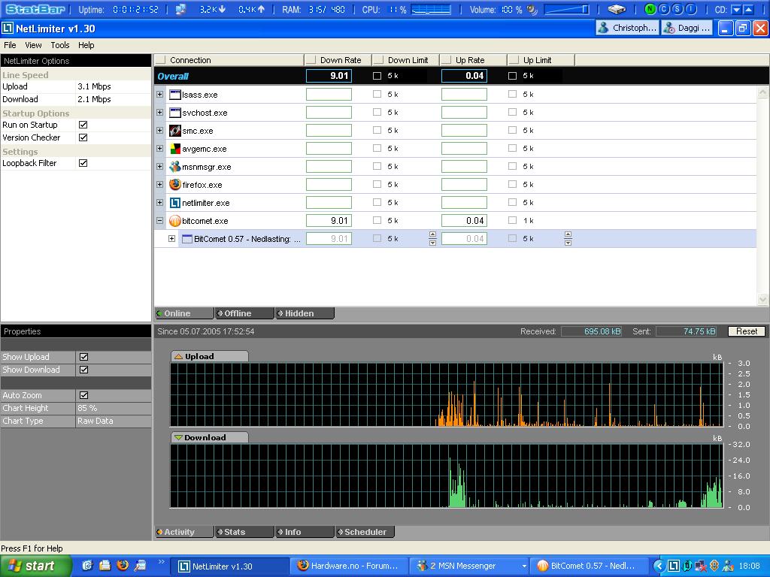Image resolution: width=770 pixels, height=577 pixels.
Task: Click the lsass.exe process icon
Action: point(174,95)
